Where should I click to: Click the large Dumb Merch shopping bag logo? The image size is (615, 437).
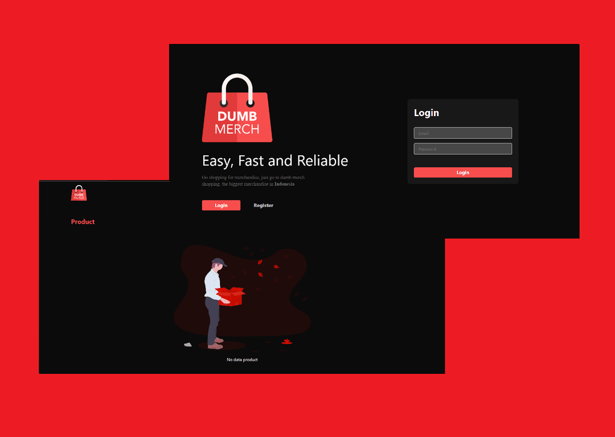237,117
